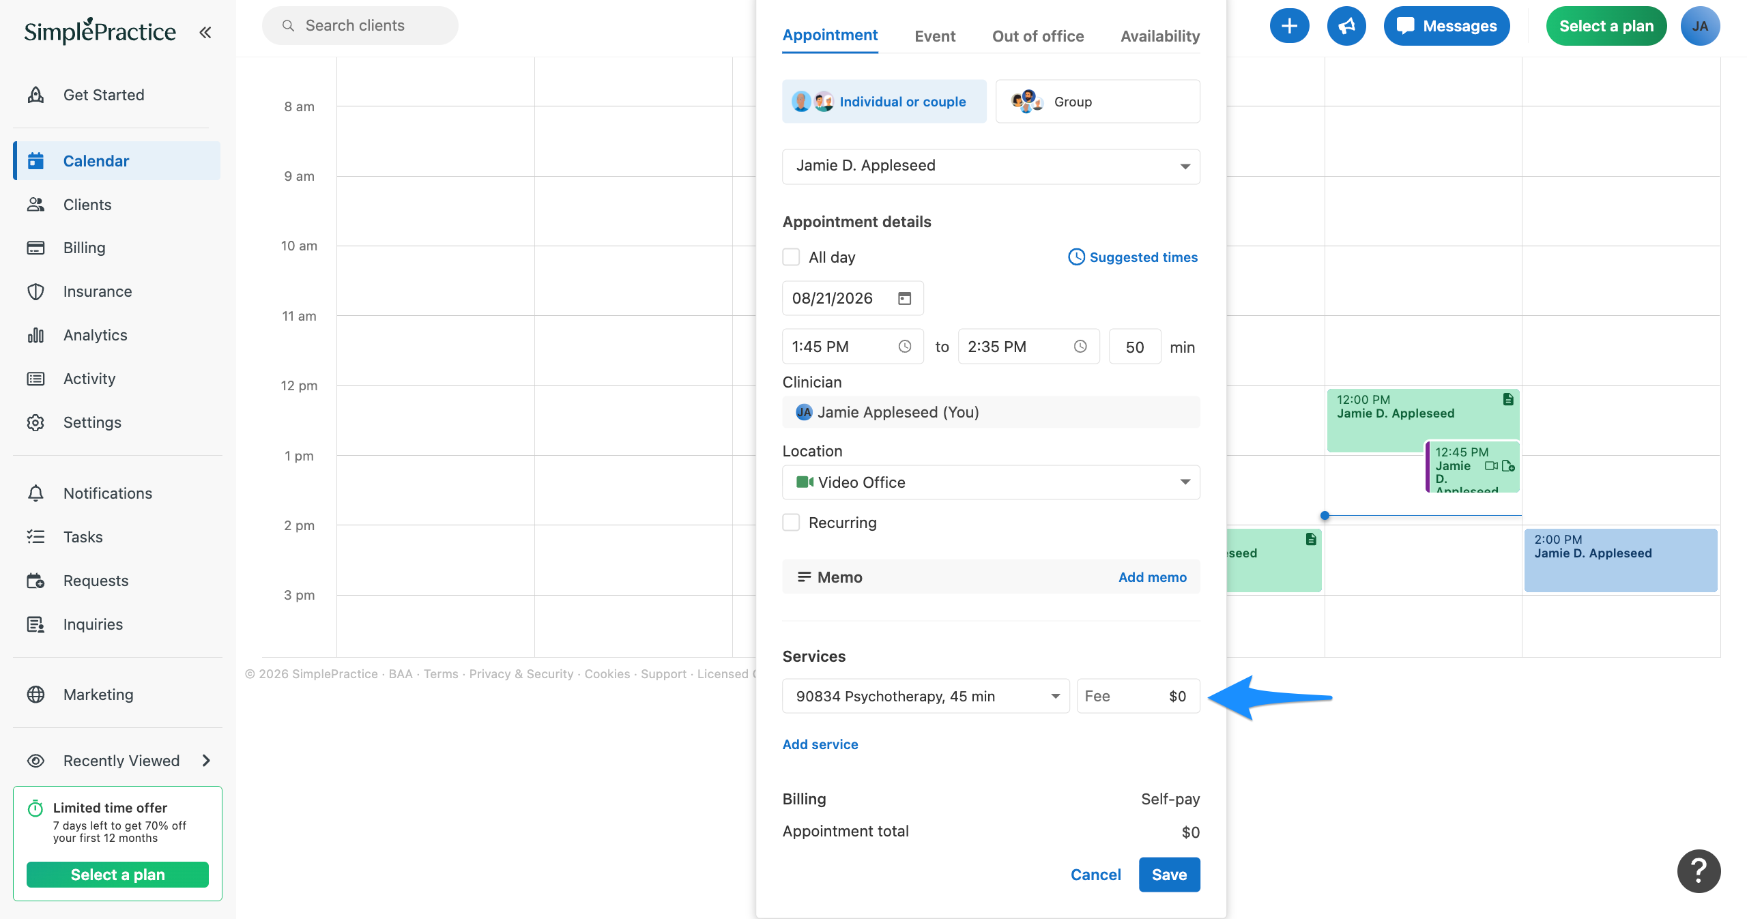Enable the Recurring checkbox
The height and width of the screenshot is (919, 1747).
[791, 523]
